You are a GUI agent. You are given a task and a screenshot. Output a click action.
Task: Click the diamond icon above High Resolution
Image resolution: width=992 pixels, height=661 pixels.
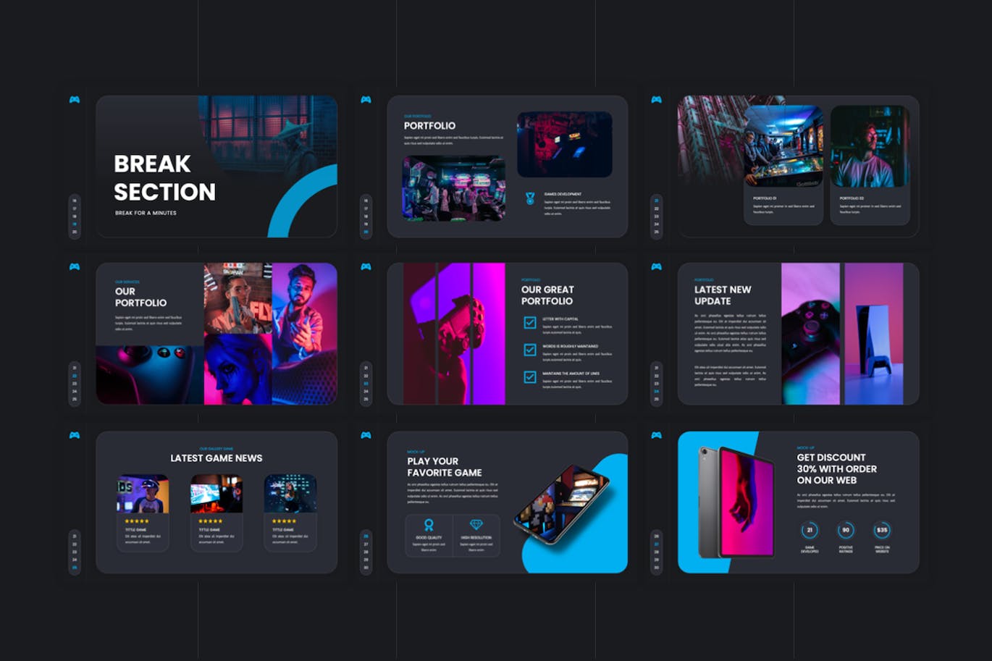click(476, 523)
